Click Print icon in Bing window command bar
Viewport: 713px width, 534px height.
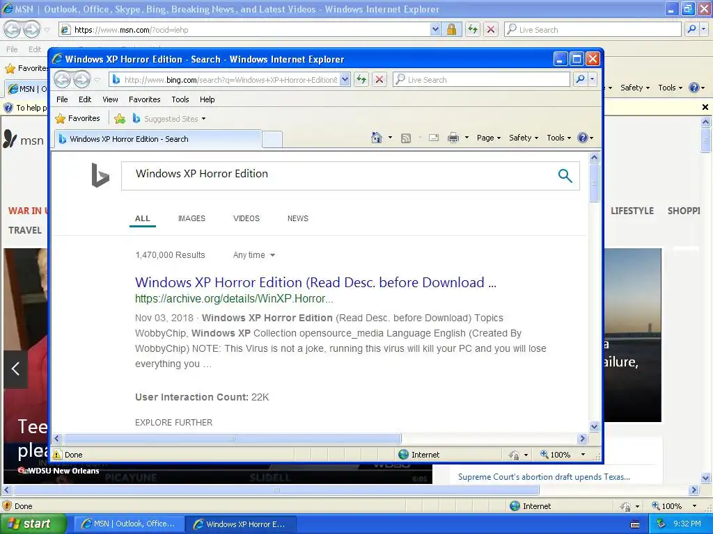(x=453, y=138)
